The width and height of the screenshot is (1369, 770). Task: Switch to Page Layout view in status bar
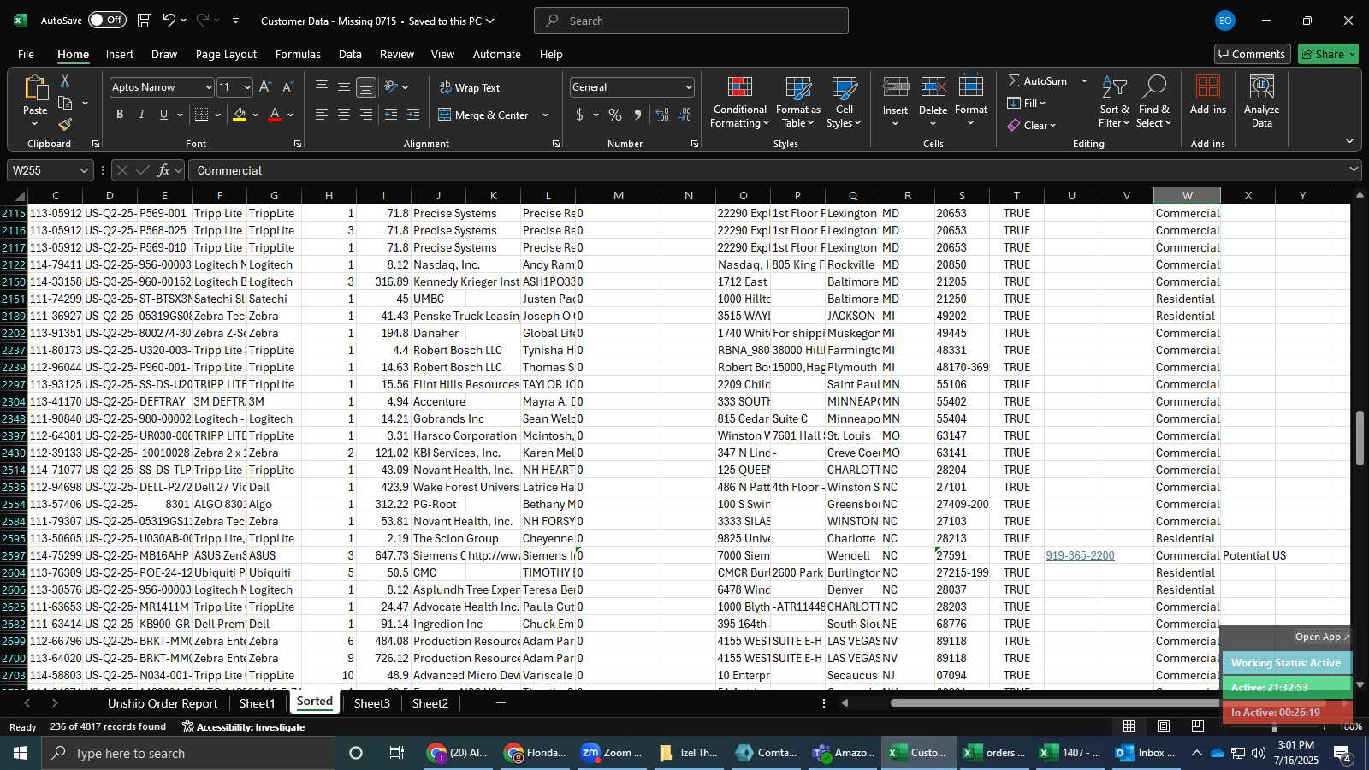point(1164,726)
